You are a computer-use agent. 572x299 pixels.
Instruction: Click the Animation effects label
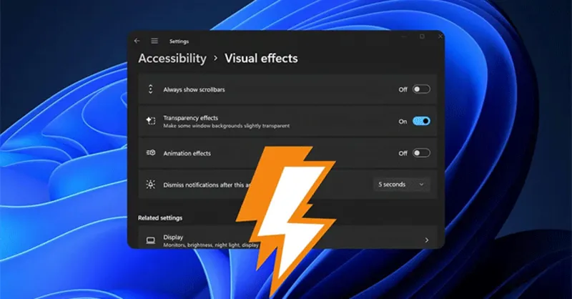coord(187,153)
